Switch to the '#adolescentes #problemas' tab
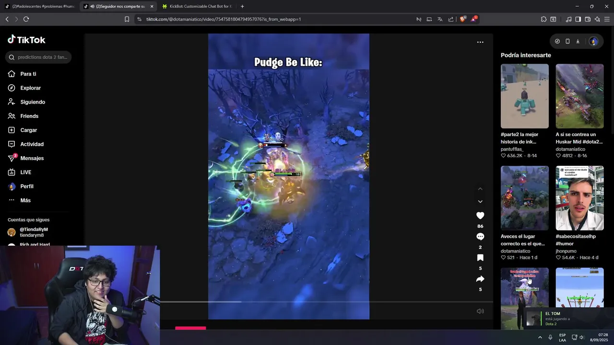614x345 pixels. click(x=40, y=6)
